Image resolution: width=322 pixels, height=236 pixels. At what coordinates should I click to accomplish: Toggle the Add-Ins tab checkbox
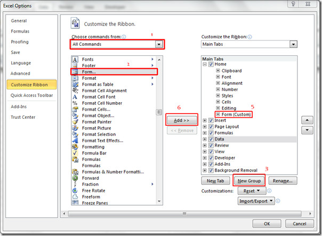211,164
